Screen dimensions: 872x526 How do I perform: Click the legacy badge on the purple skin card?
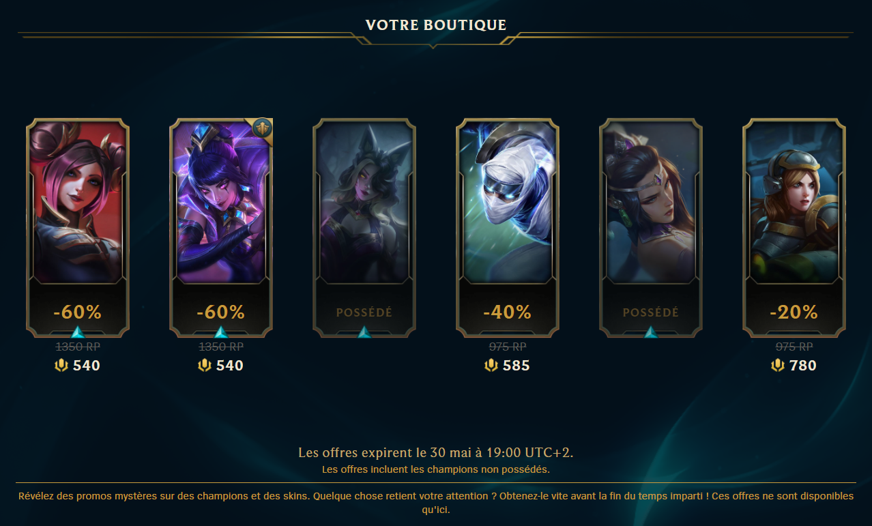point(262,128)
